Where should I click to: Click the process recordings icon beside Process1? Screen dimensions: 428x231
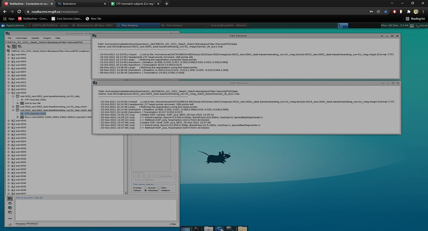tap(10, 199)
